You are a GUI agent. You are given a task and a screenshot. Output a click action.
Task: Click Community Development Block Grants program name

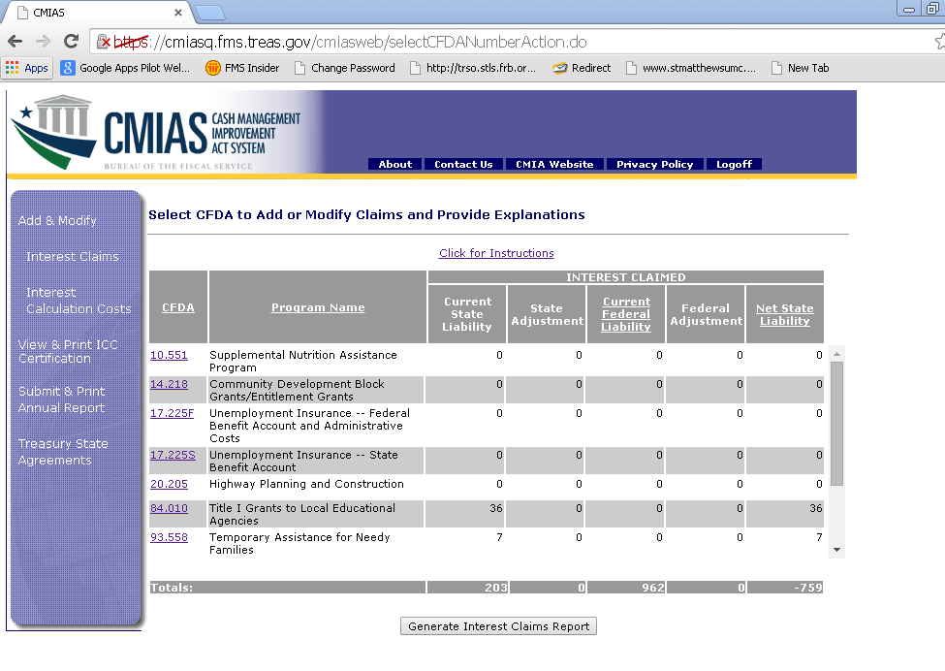coord(297,390)
